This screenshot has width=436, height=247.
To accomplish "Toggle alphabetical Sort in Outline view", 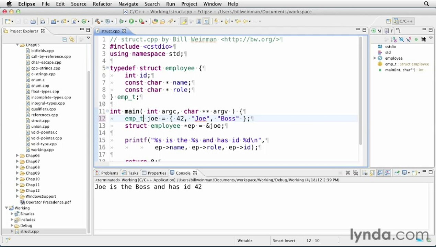I will pos(394,39).
